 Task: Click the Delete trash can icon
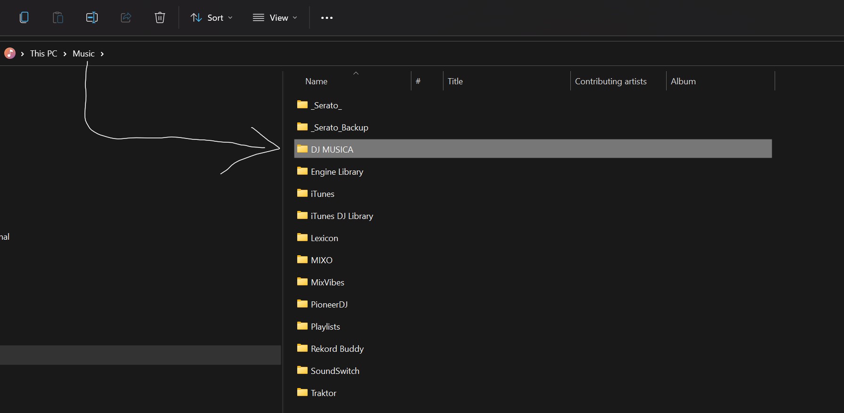coord(160,17)
